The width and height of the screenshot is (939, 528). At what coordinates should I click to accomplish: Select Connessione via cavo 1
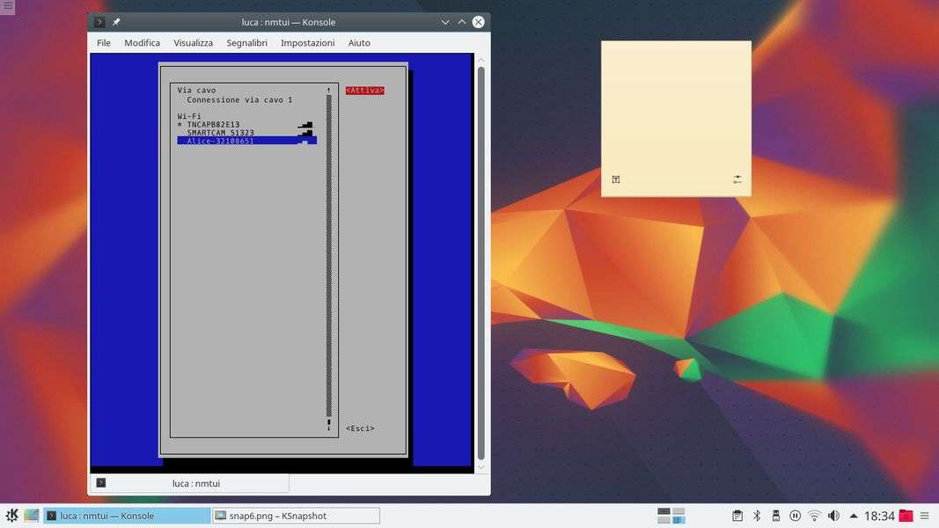point(239,100)
